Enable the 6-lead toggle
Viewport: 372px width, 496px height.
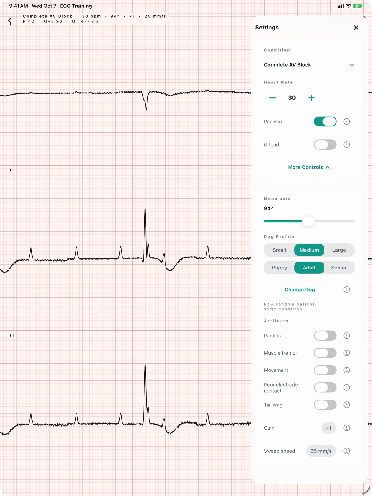coord(325,145)
